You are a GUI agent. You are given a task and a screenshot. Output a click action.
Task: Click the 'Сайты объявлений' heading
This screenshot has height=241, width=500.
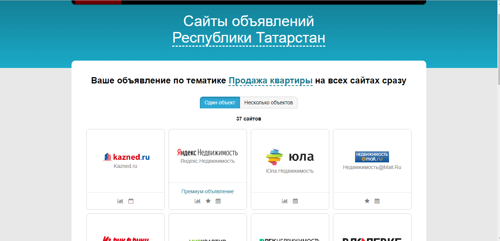coord(249,21)
